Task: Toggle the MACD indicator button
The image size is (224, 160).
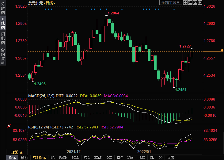Action: pos(63,158)
